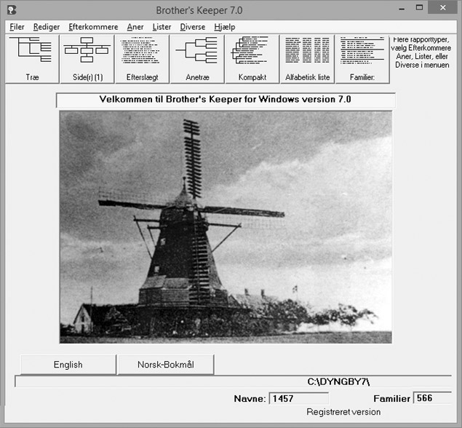Open the Hjælp menu

pos(225,27)
